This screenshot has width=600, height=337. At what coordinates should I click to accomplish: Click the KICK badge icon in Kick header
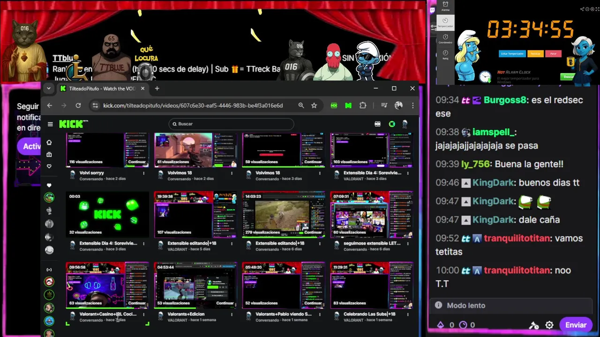click(x=378, y=124)
